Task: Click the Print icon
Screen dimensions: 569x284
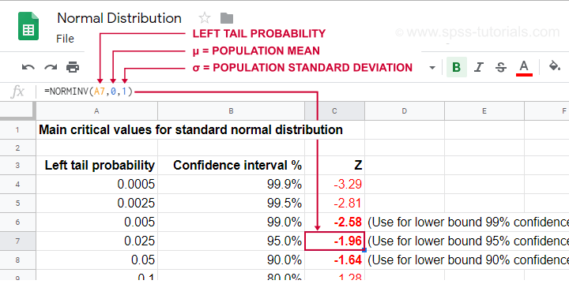Action: (73, 67)
